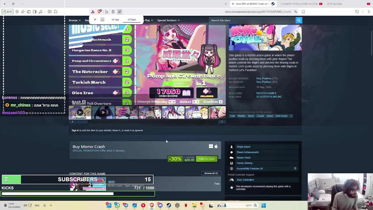The height and width of the screenshot is (210, 373).
Task: Open WhatsApp from the taskbar
Action: (117, 205)
